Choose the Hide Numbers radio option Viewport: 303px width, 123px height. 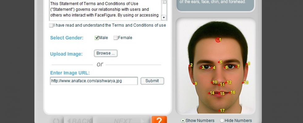222,121
